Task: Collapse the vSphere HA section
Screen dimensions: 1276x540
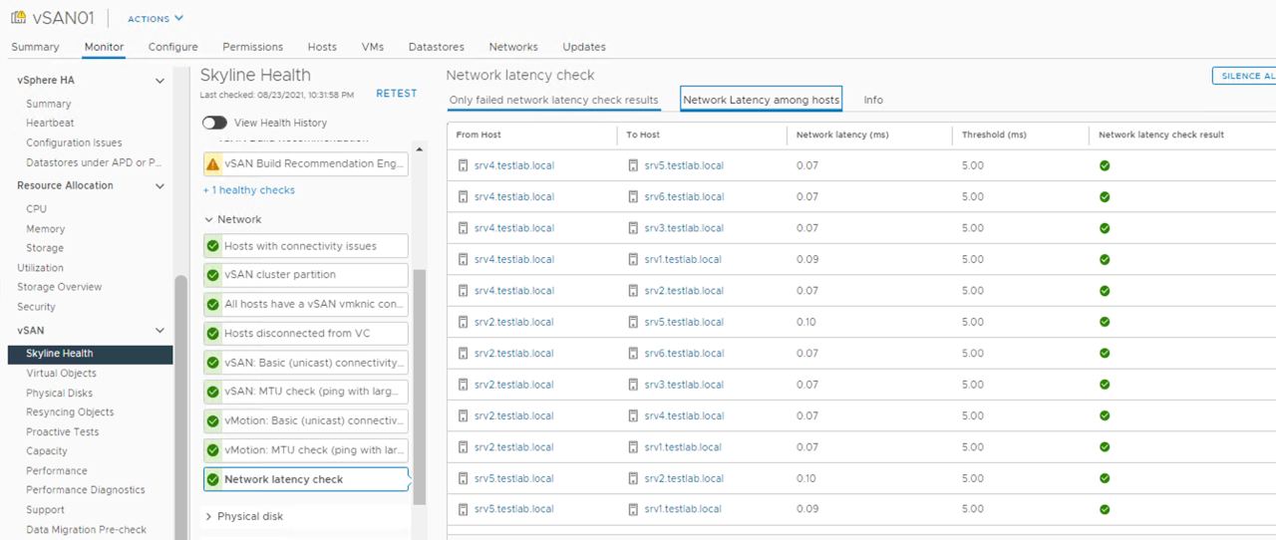Action: point(159,81)
